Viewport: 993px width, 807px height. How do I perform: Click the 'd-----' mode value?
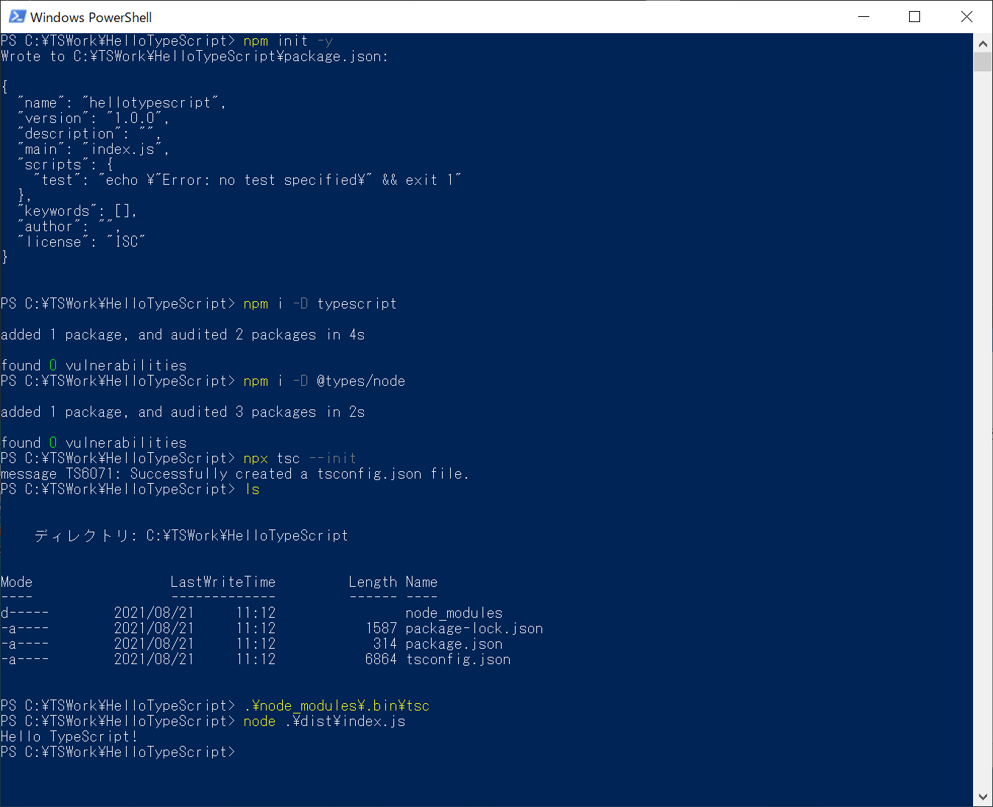click(25, 613)
